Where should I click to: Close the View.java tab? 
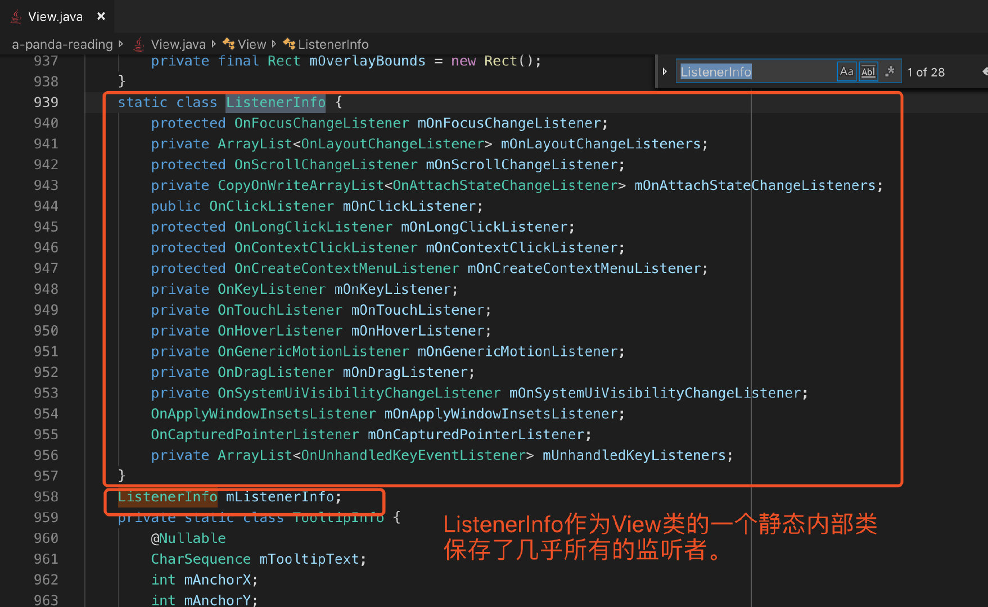(x=101, y=16)
